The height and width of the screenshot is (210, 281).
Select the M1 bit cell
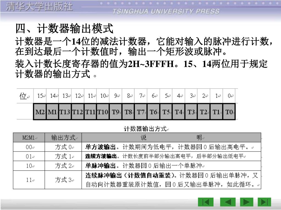[x=52, y=112]
